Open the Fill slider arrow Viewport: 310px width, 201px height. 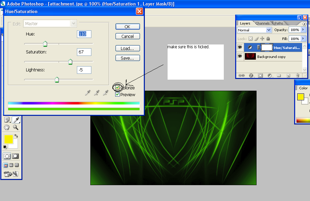[x=303, y=39]
